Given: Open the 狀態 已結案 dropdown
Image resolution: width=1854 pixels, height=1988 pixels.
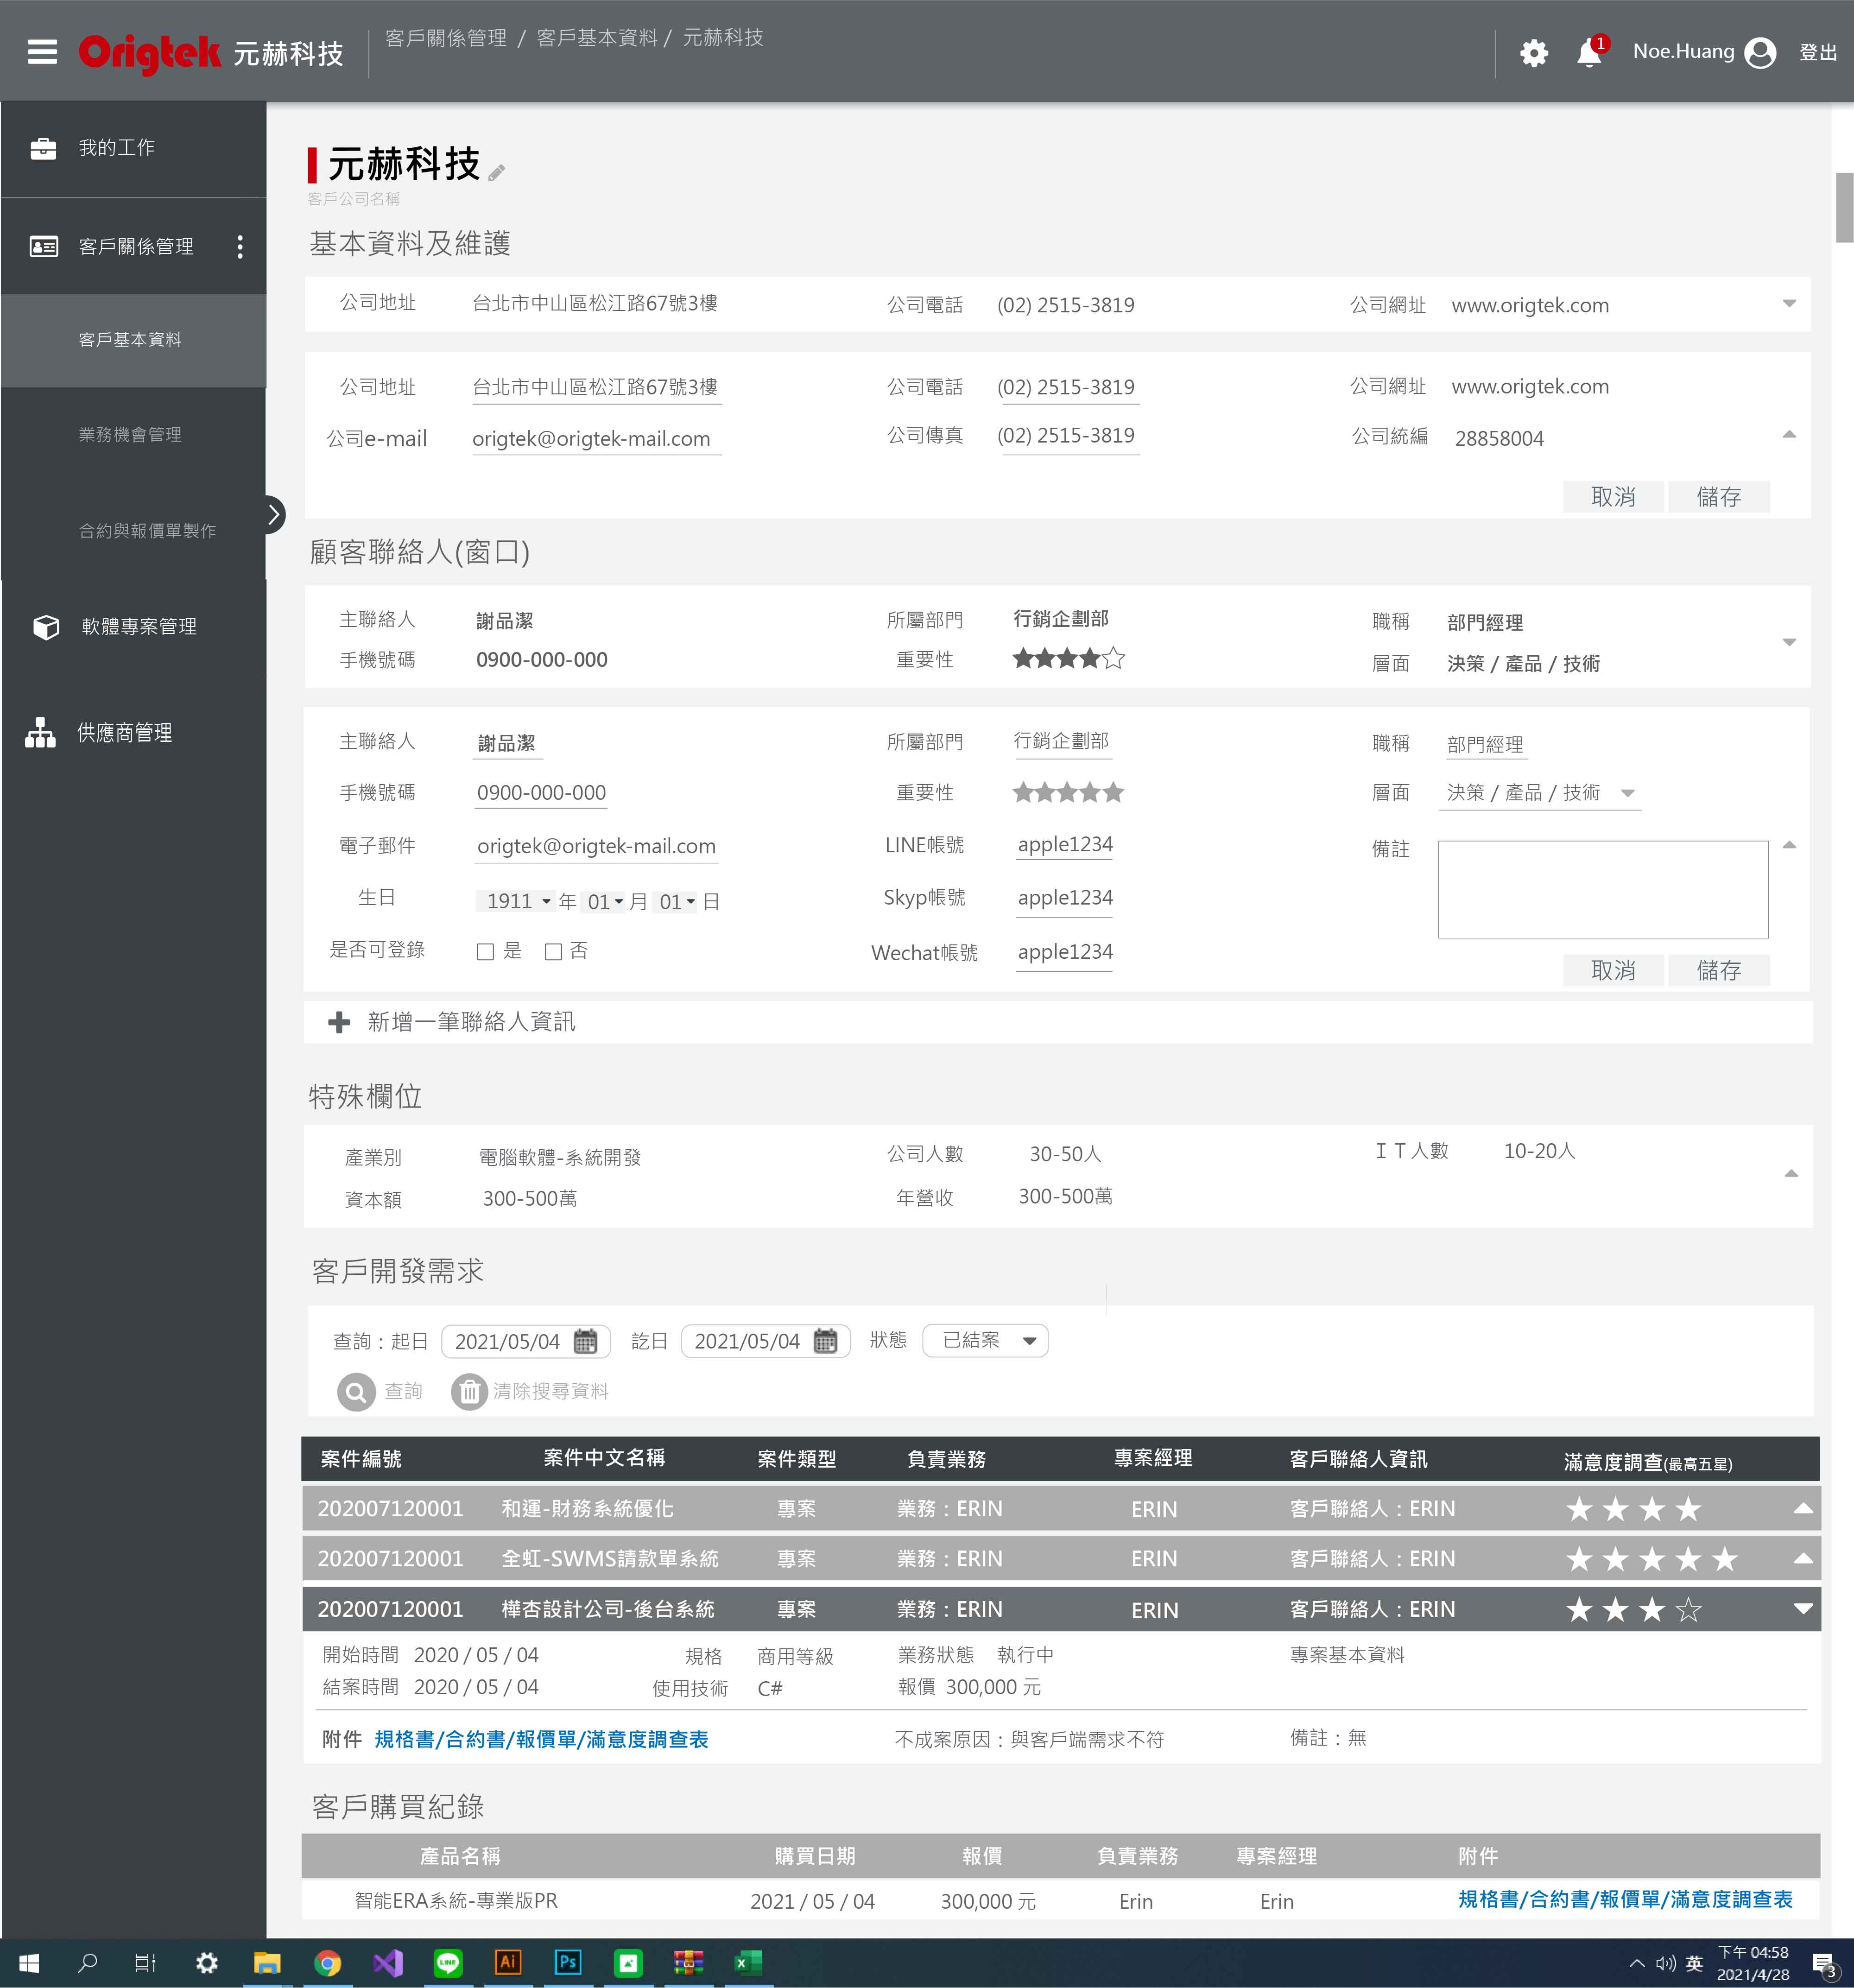Looking at the screenshot, I should pyautogui.click(x=985, y=1340).
